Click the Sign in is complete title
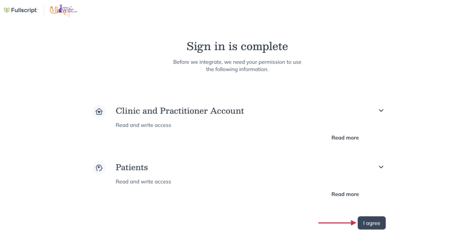 click(237, 46)
